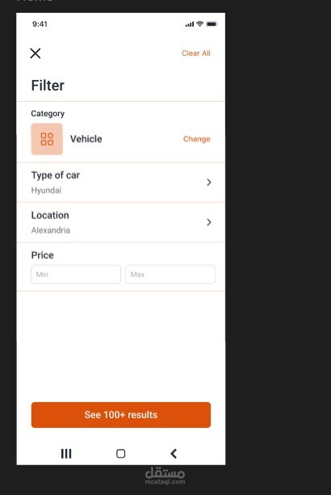Image resolution: width=331 pixels, height=495 pixels.
Task: Tap the cellular signal strength icon
Action: 190,24
